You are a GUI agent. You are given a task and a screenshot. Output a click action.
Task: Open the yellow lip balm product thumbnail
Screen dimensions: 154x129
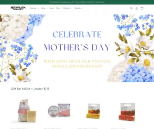pos(94,110)
